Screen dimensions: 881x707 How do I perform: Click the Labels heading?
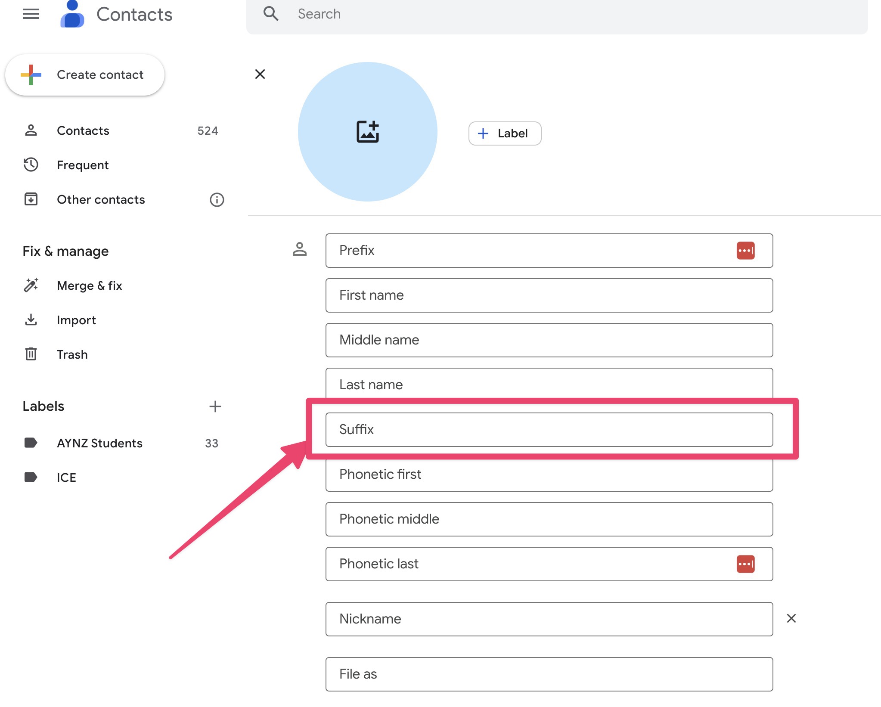coord(43,406)
